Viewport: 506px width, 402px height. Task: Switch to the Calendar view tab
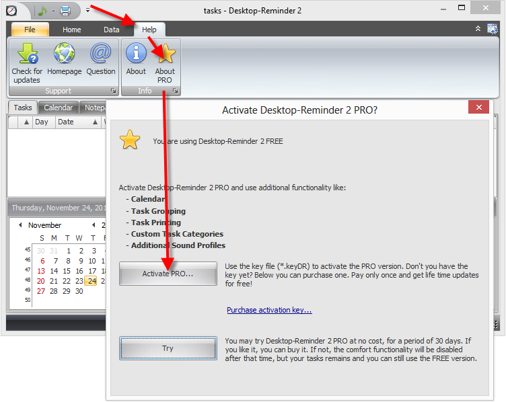(x=59, y=108)
